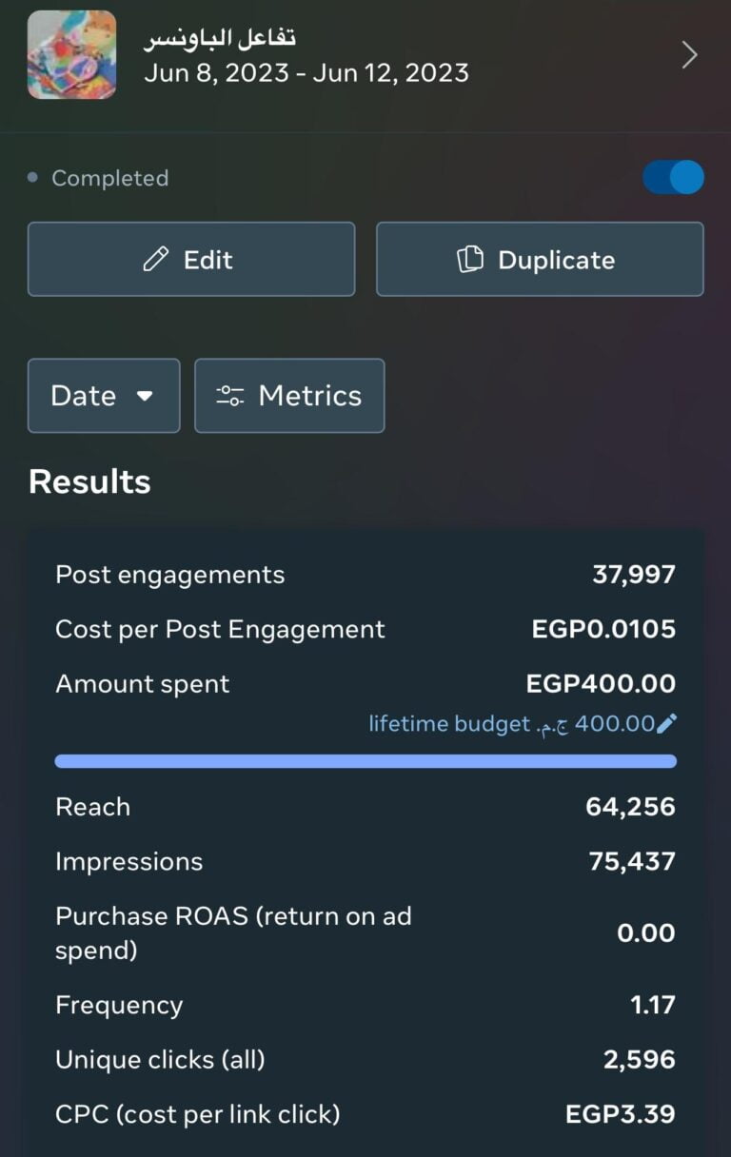Viewport: 731px width, 1157px height.
Task: Open the Date dropdown
Action: pyautogui.click(x=103, y=396)
